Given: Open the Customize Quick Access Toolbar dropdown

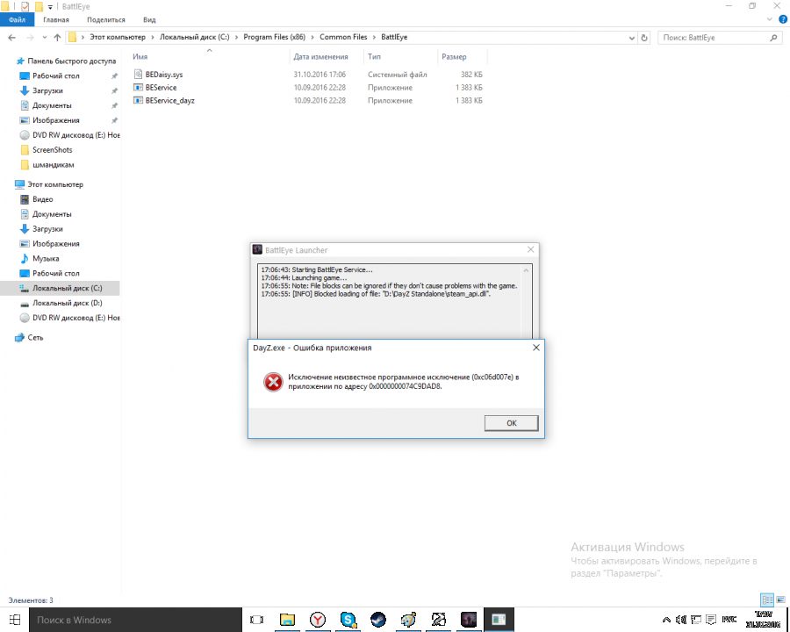Looking at the screenshot, I should 50,7.
